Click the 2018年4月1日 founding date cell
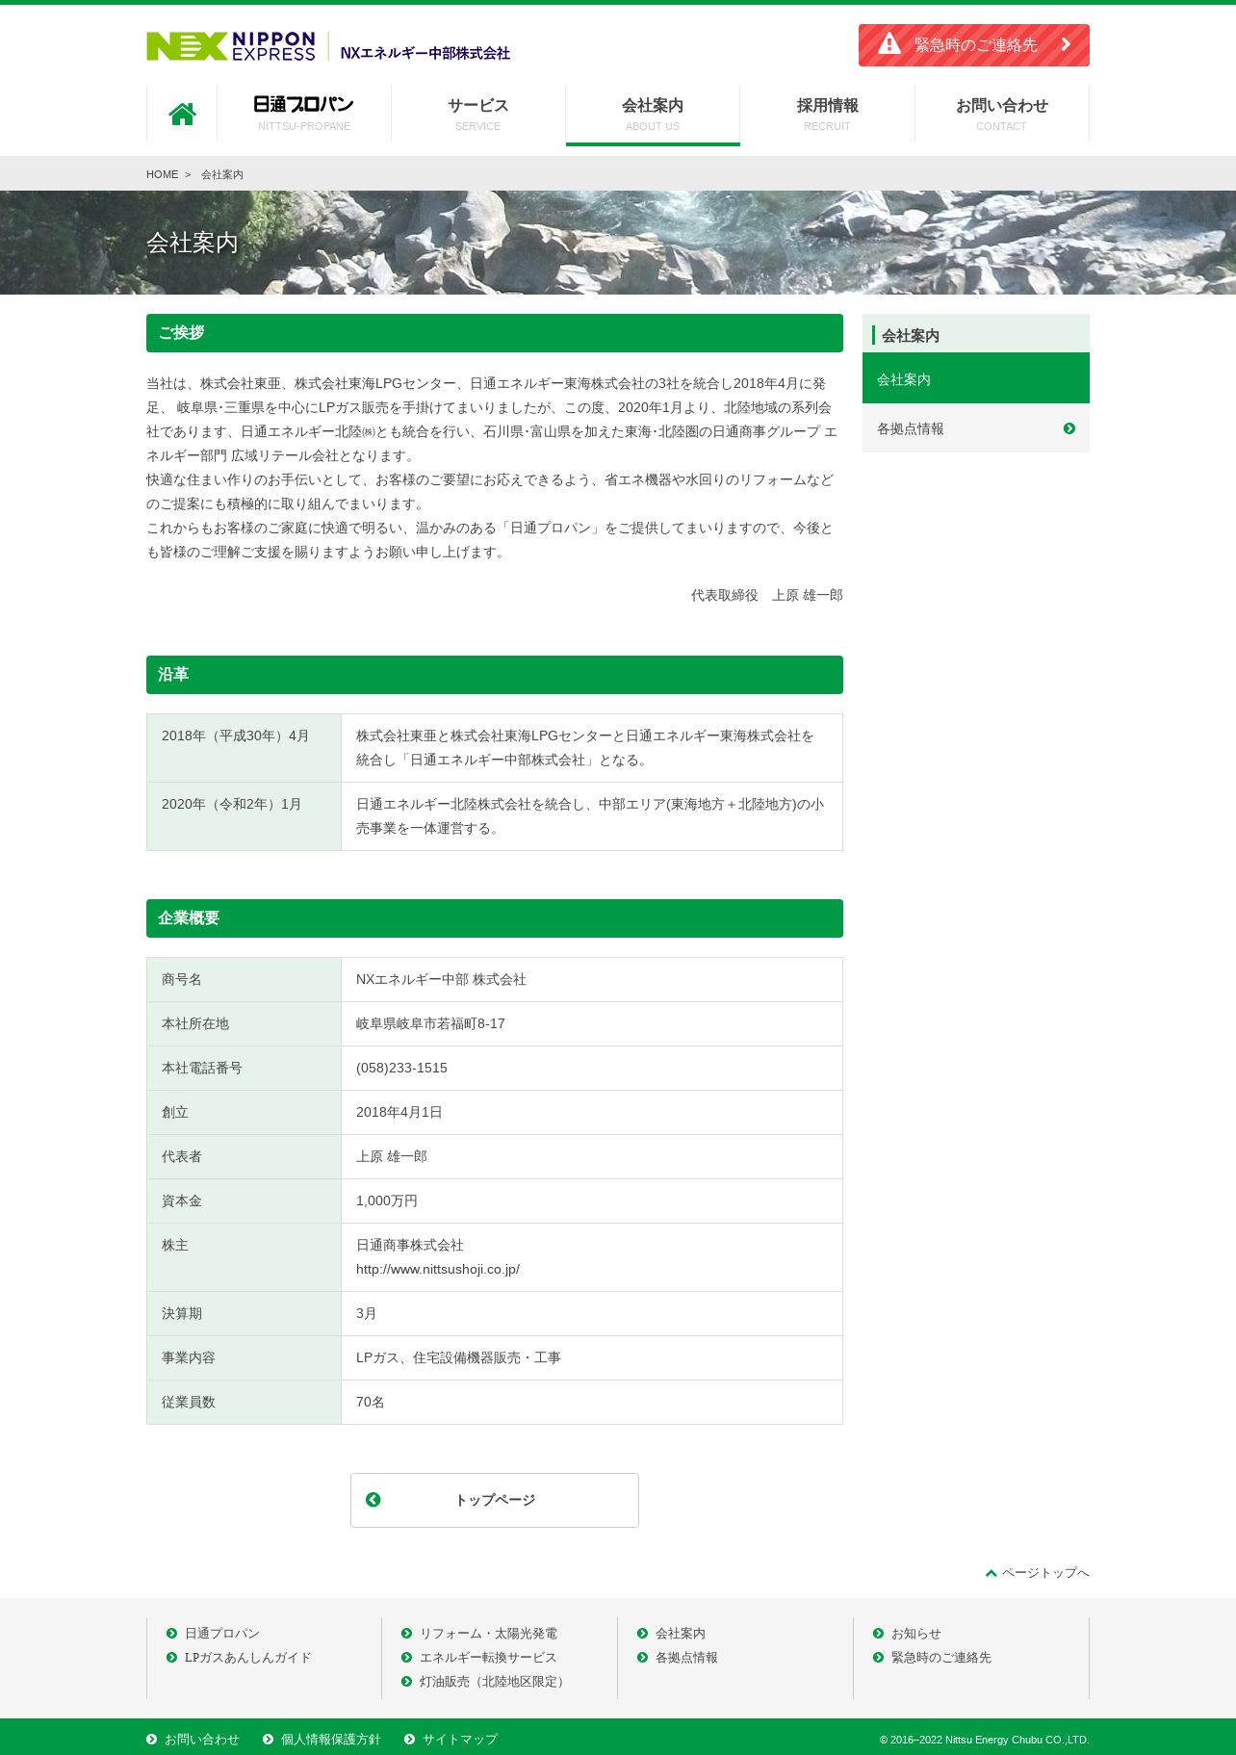The height and width of the screenshot is (1755, 1236). pos(592,1113)
